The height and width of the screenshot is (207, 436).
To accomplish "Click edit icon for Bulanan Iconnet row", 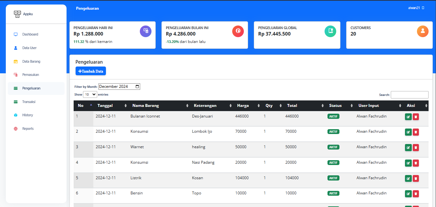I will coord(408,117).
